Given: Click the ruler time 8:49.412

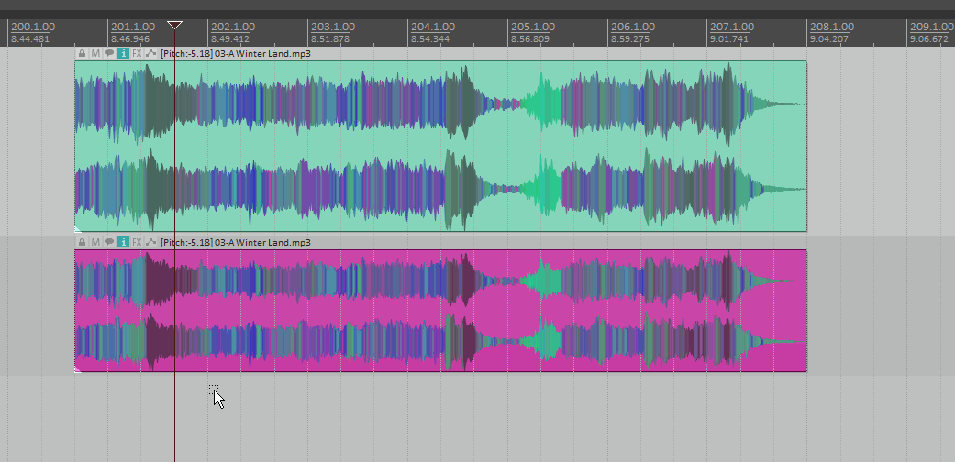Looking at the screenshot, I should 230,38.
